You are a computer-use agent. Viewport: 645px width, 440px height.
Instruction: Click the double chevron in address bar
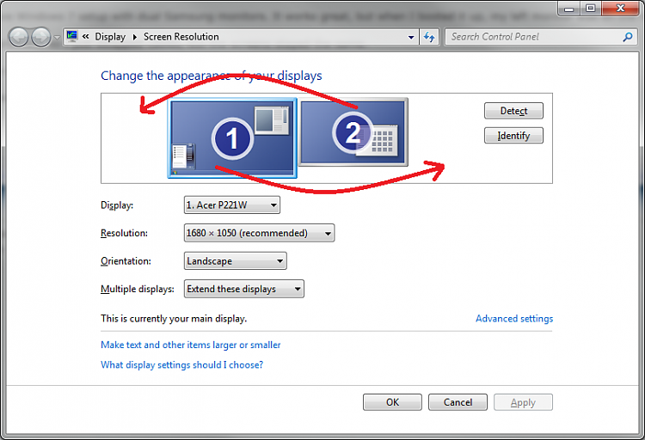(x=85, y=37)
